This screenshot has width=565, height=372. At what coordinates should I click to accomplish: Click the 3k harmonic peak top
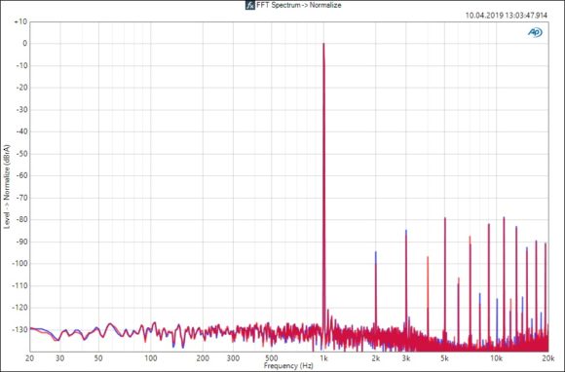[x=406, y=231]
